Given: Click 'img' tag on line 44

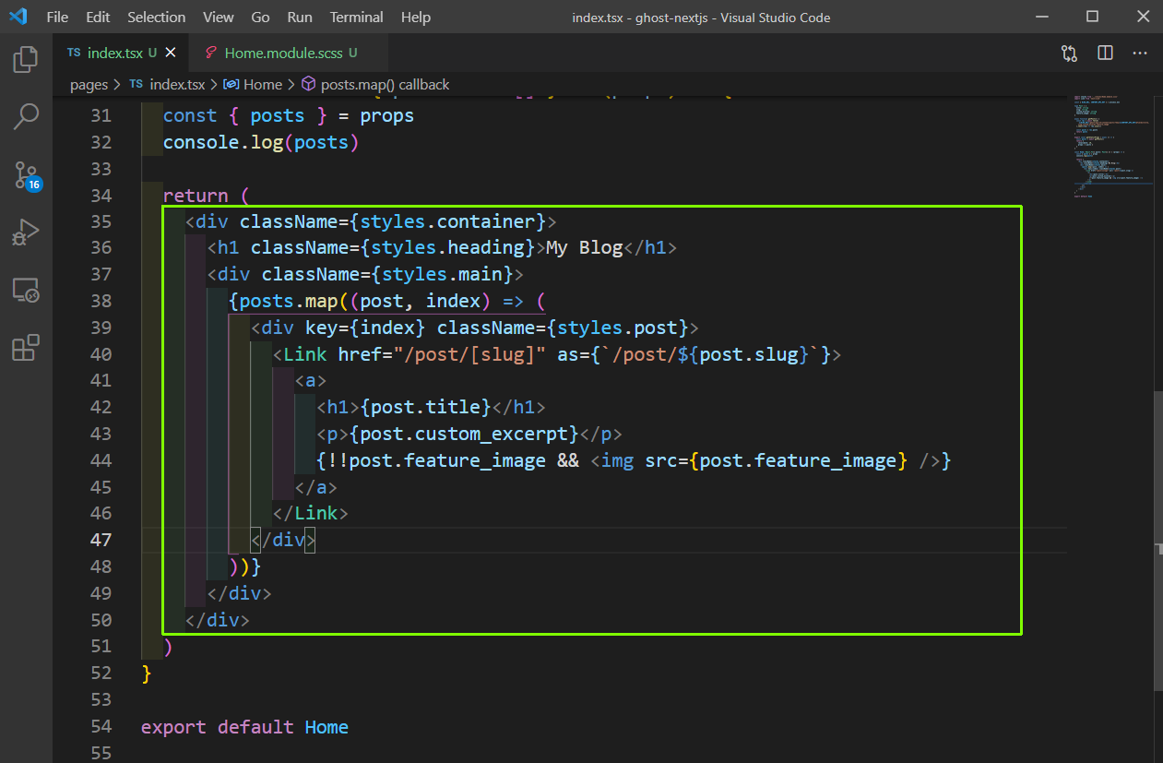Looking at the screenshot, I should (x=617, y=460).
